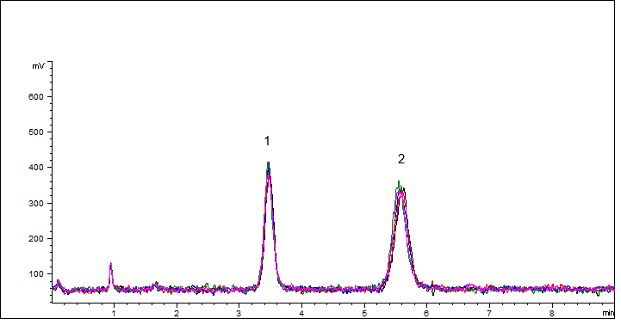Click the 3 minute x-axis label
Screen dimensions: 621x325
click(239, 314)
